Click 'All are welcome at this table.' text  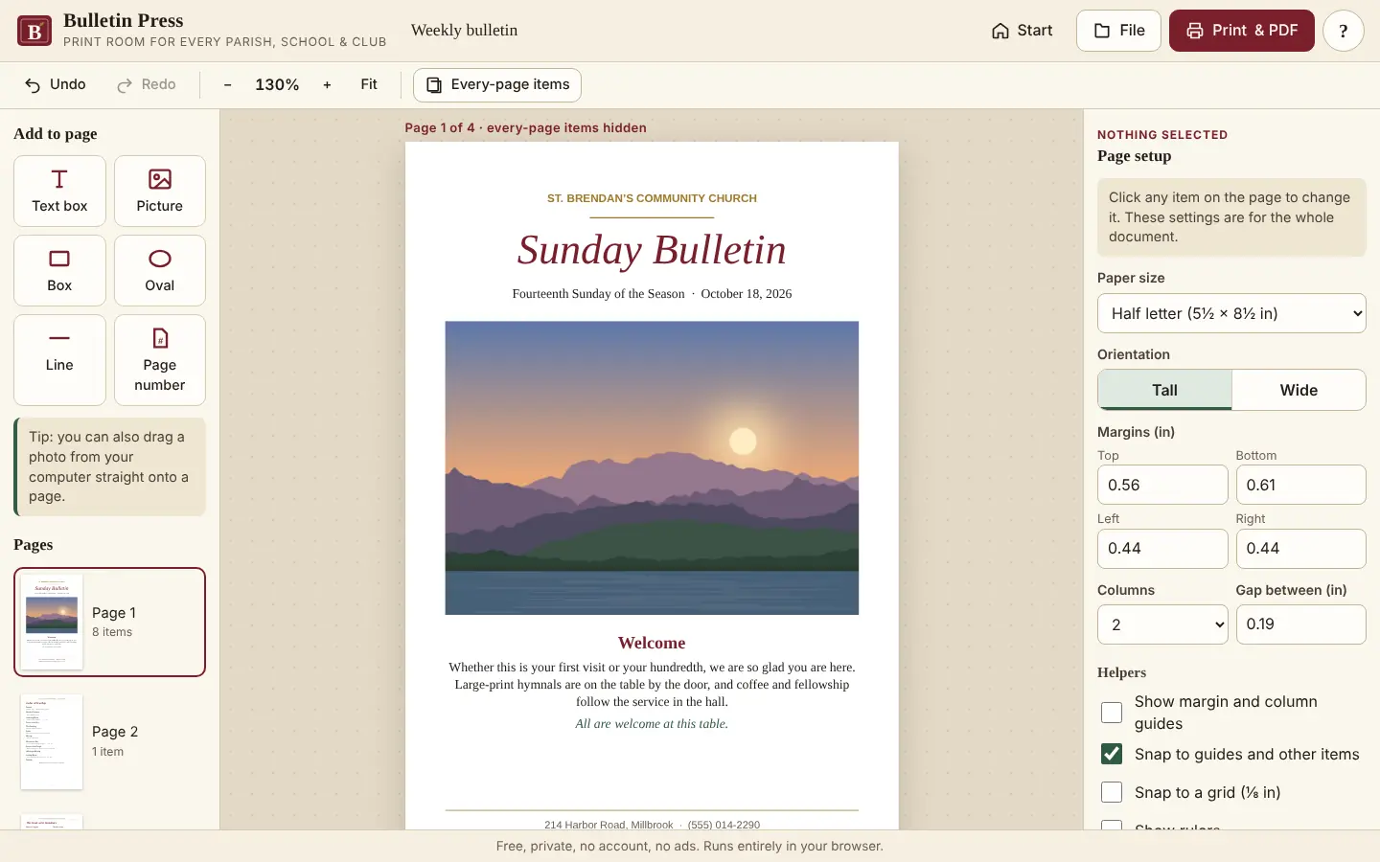click(652, 724)
